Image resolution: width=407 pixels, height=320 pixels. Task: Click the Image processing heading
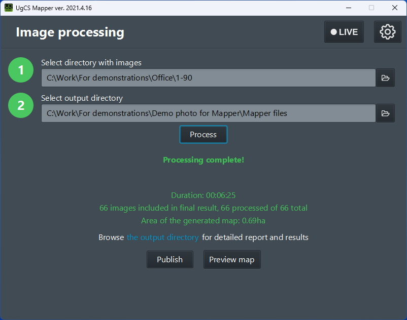(70, 32)
